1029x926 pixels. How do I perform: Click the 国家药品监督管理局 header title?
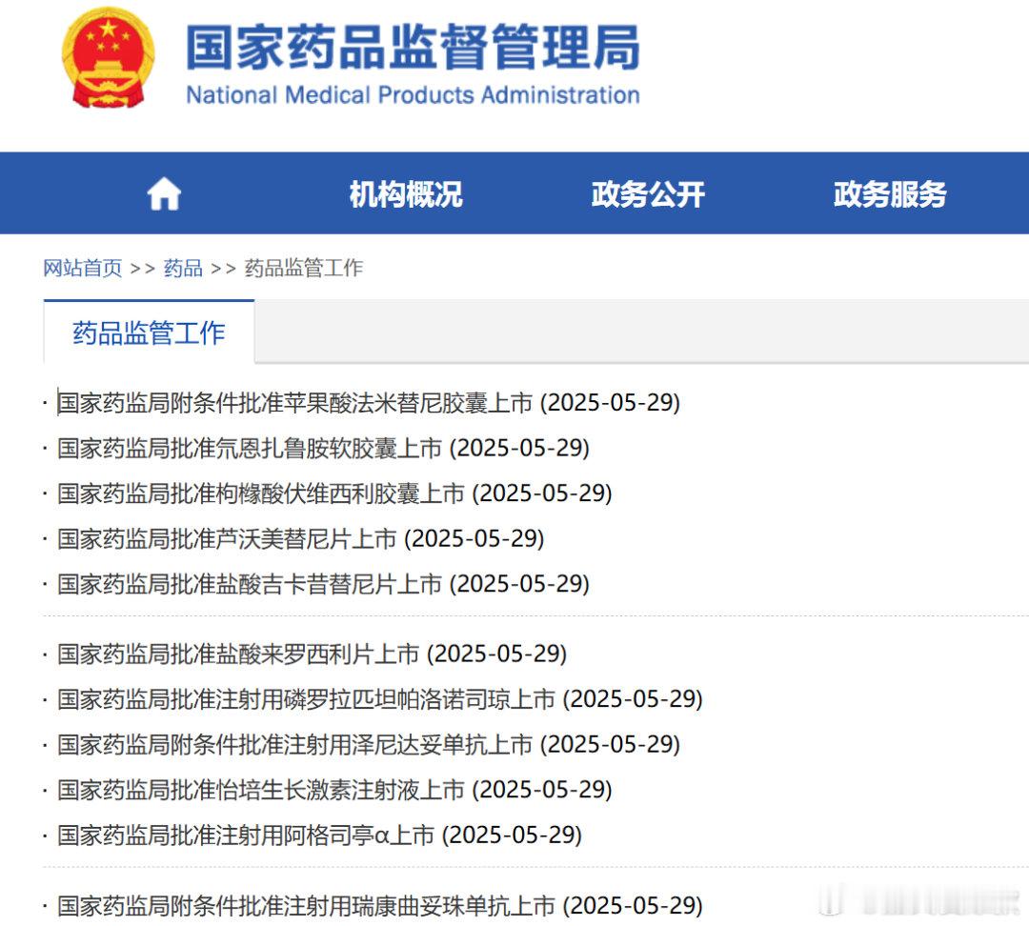coord(413,48)
